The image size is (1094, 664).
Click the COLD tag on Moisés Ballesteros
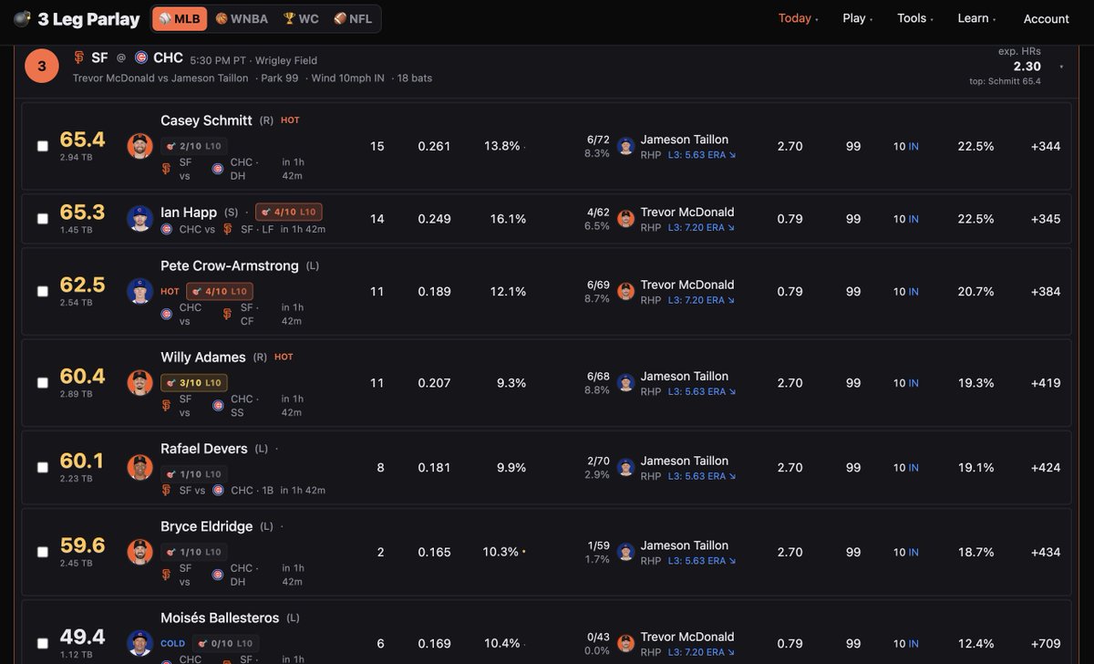click(x=172, y=643)
